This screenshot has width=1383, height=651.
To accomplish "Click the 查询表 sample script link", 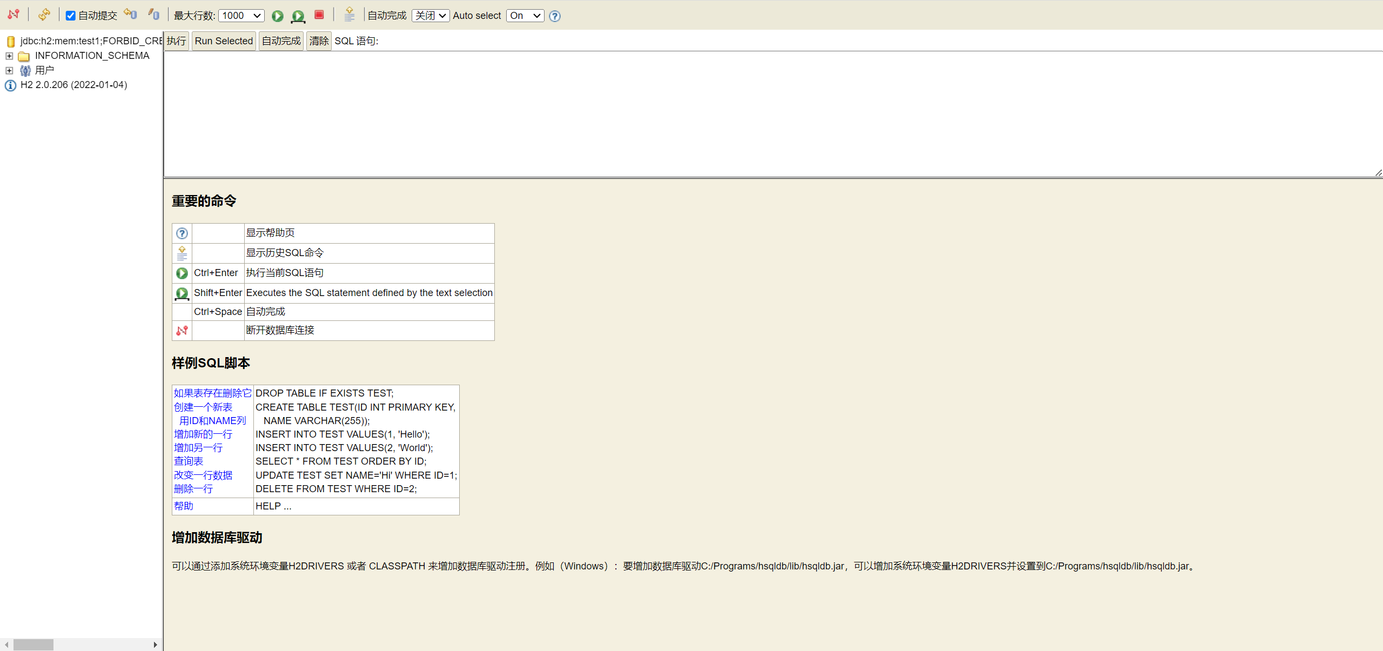I will click(189, 461).
